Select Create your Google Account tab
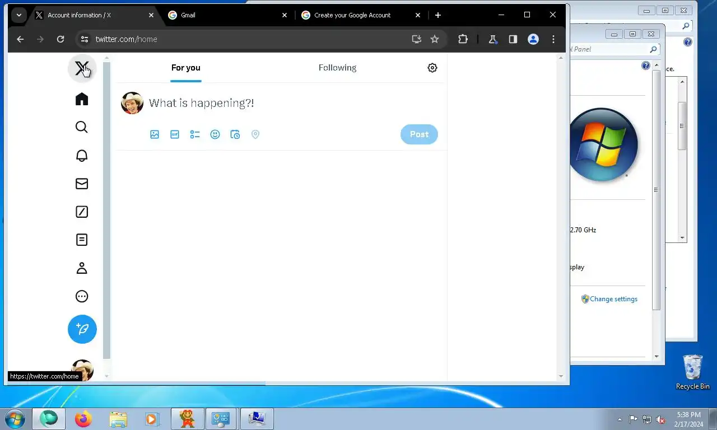 point(361,15)
